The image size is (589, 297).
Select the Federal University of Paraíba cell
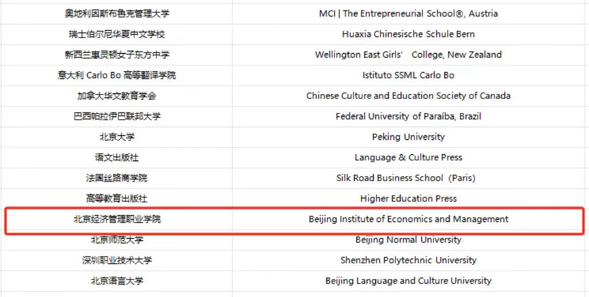pyautogui.click(x=408, y=117)
